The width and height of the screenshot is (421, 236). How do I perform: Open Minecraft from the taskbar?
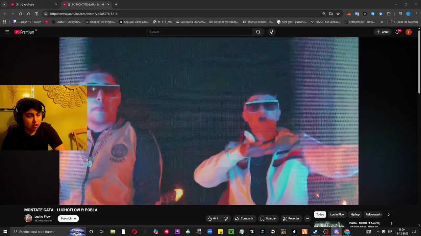(x=231, y=232)
